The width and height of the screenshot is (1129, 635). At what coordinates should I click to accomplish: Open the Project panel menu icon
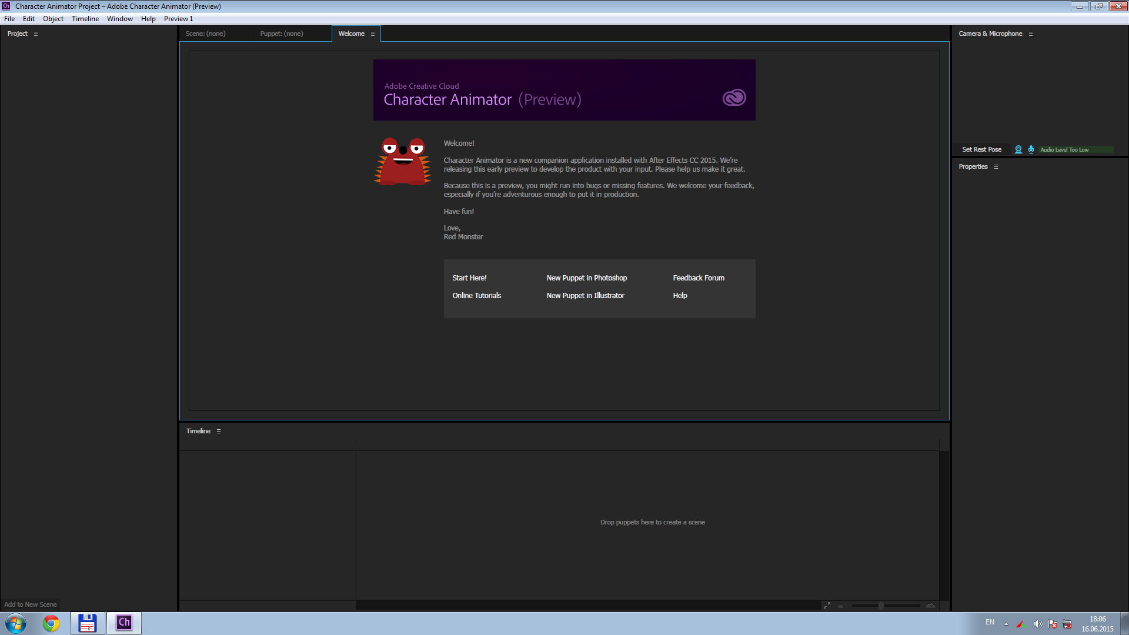(36, 34)
